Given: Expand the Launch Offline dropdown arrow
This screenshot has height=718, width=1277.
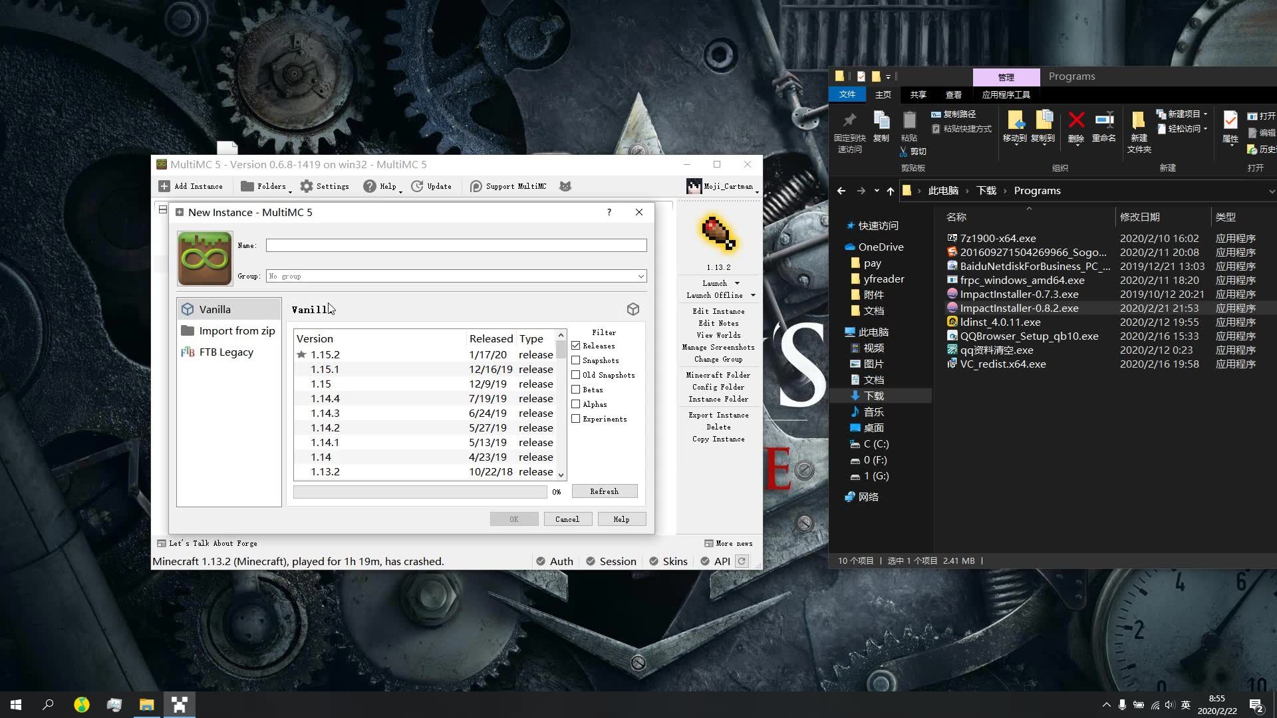Looking at the screenshot, I should coord(753,295).
